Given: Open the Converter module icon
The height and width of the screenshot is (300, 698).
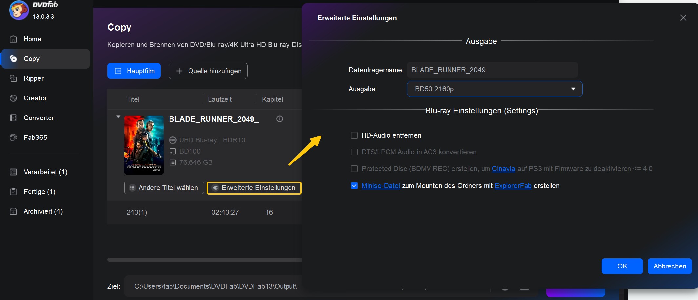Looking at the screenshot, I should (13, 118).
